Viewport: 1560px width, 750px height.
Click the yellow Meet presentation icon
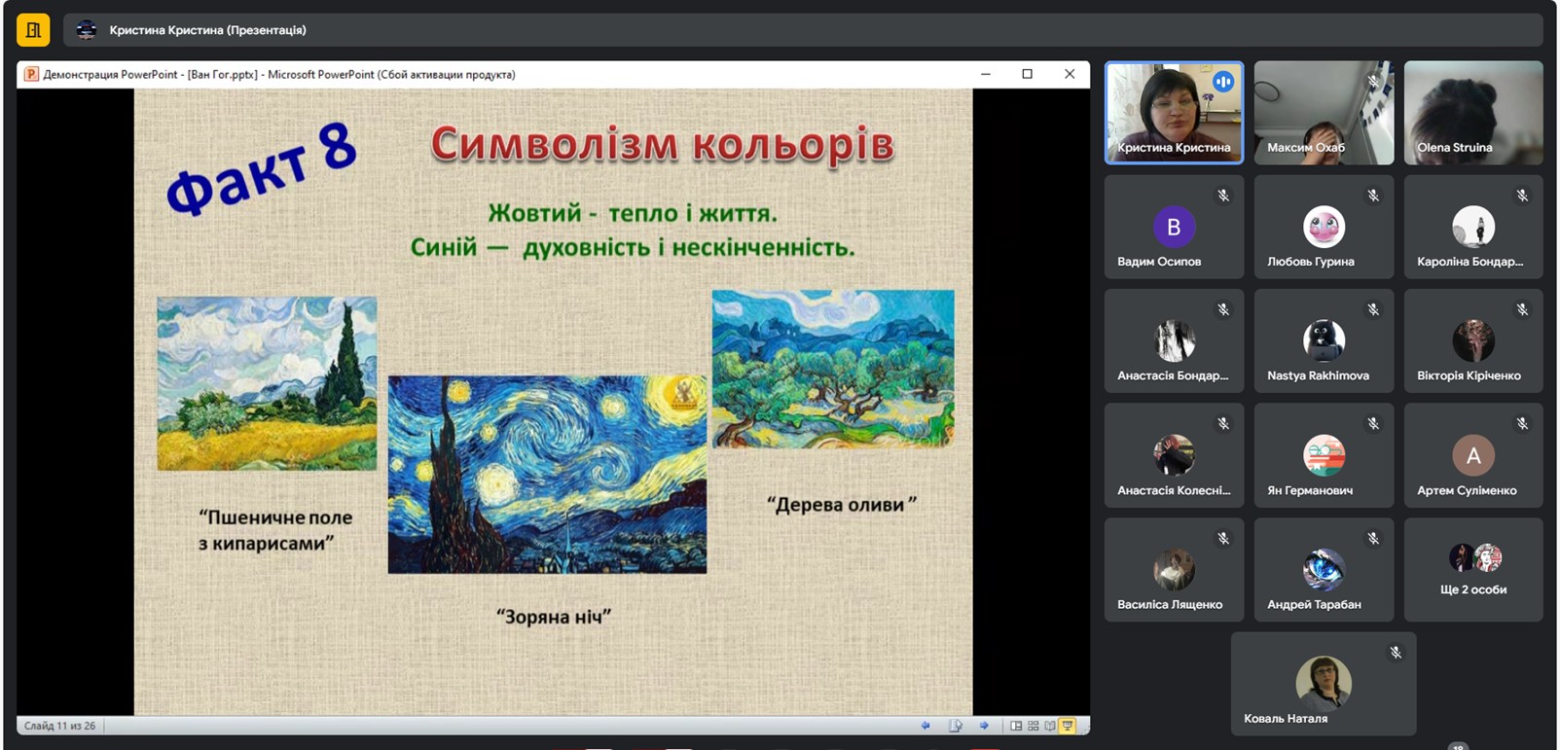click(x=33, y=30)
